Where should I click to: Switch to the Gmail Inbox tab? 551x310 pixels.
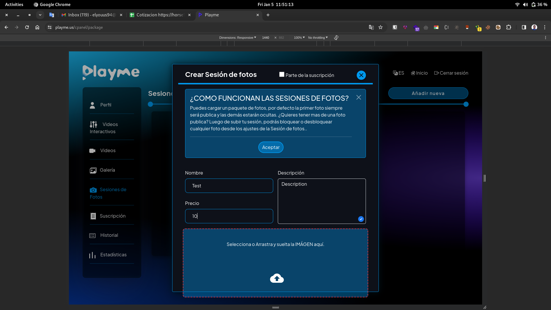91,15
